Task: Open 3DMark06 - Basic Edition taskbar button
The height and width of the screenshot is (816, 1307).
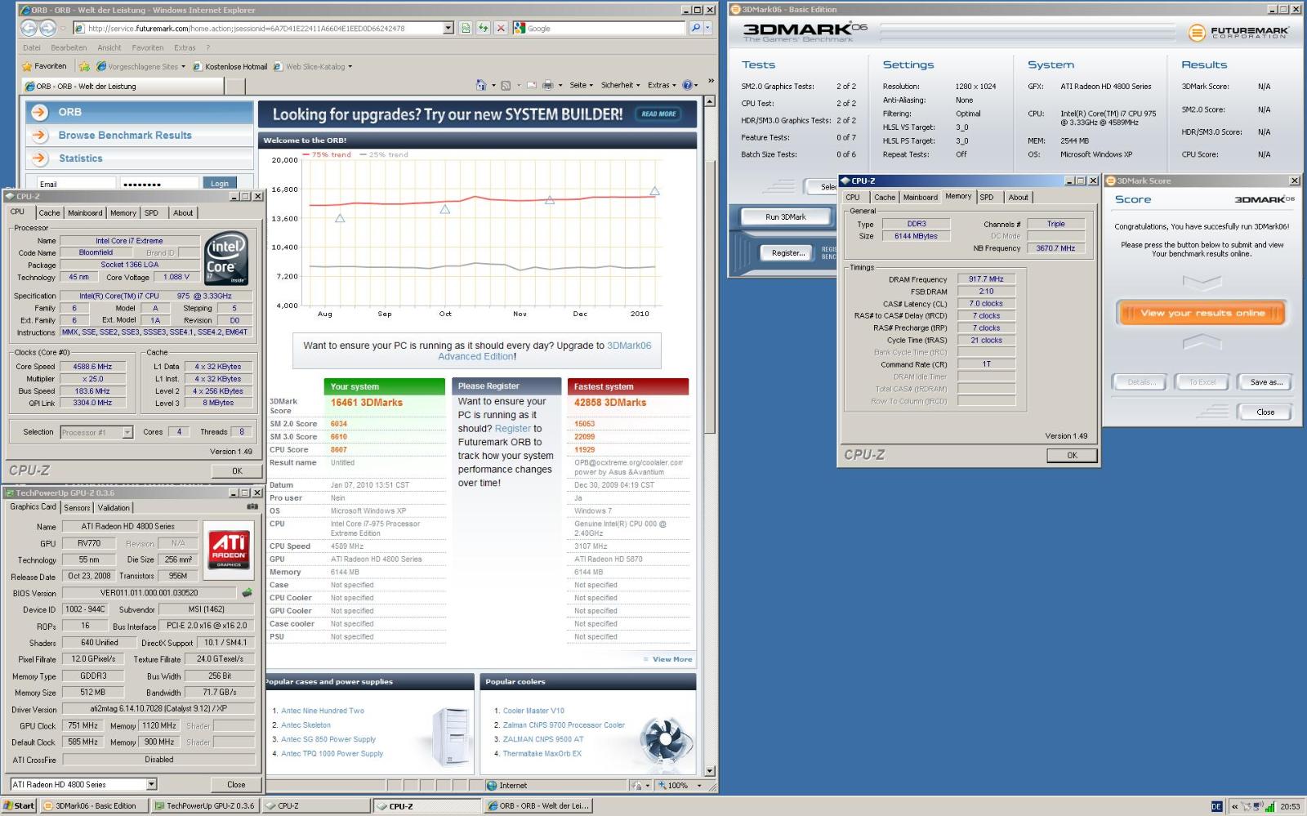Action: pyautogui.click(x=94, y=805)
